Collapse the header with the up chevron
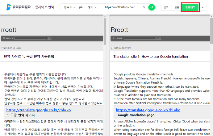Viewport: 213px width, 136px height. click(203, 7)
